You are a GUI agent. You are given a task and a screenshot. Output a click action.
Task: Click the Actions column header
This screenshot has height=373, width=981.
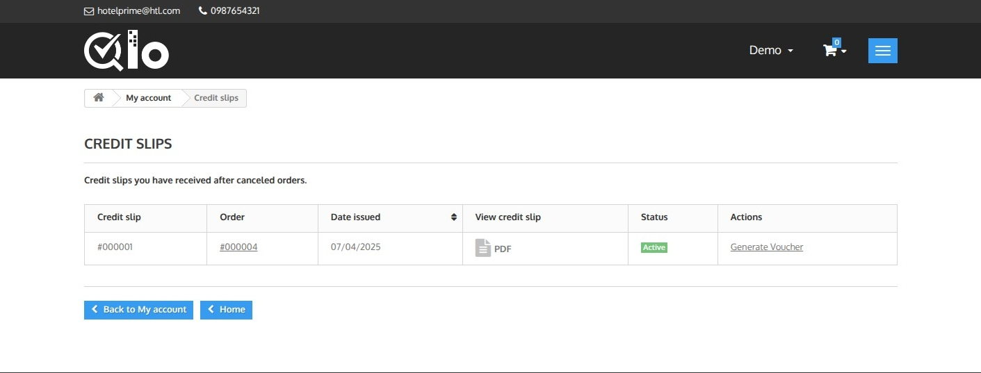[807, 218]
